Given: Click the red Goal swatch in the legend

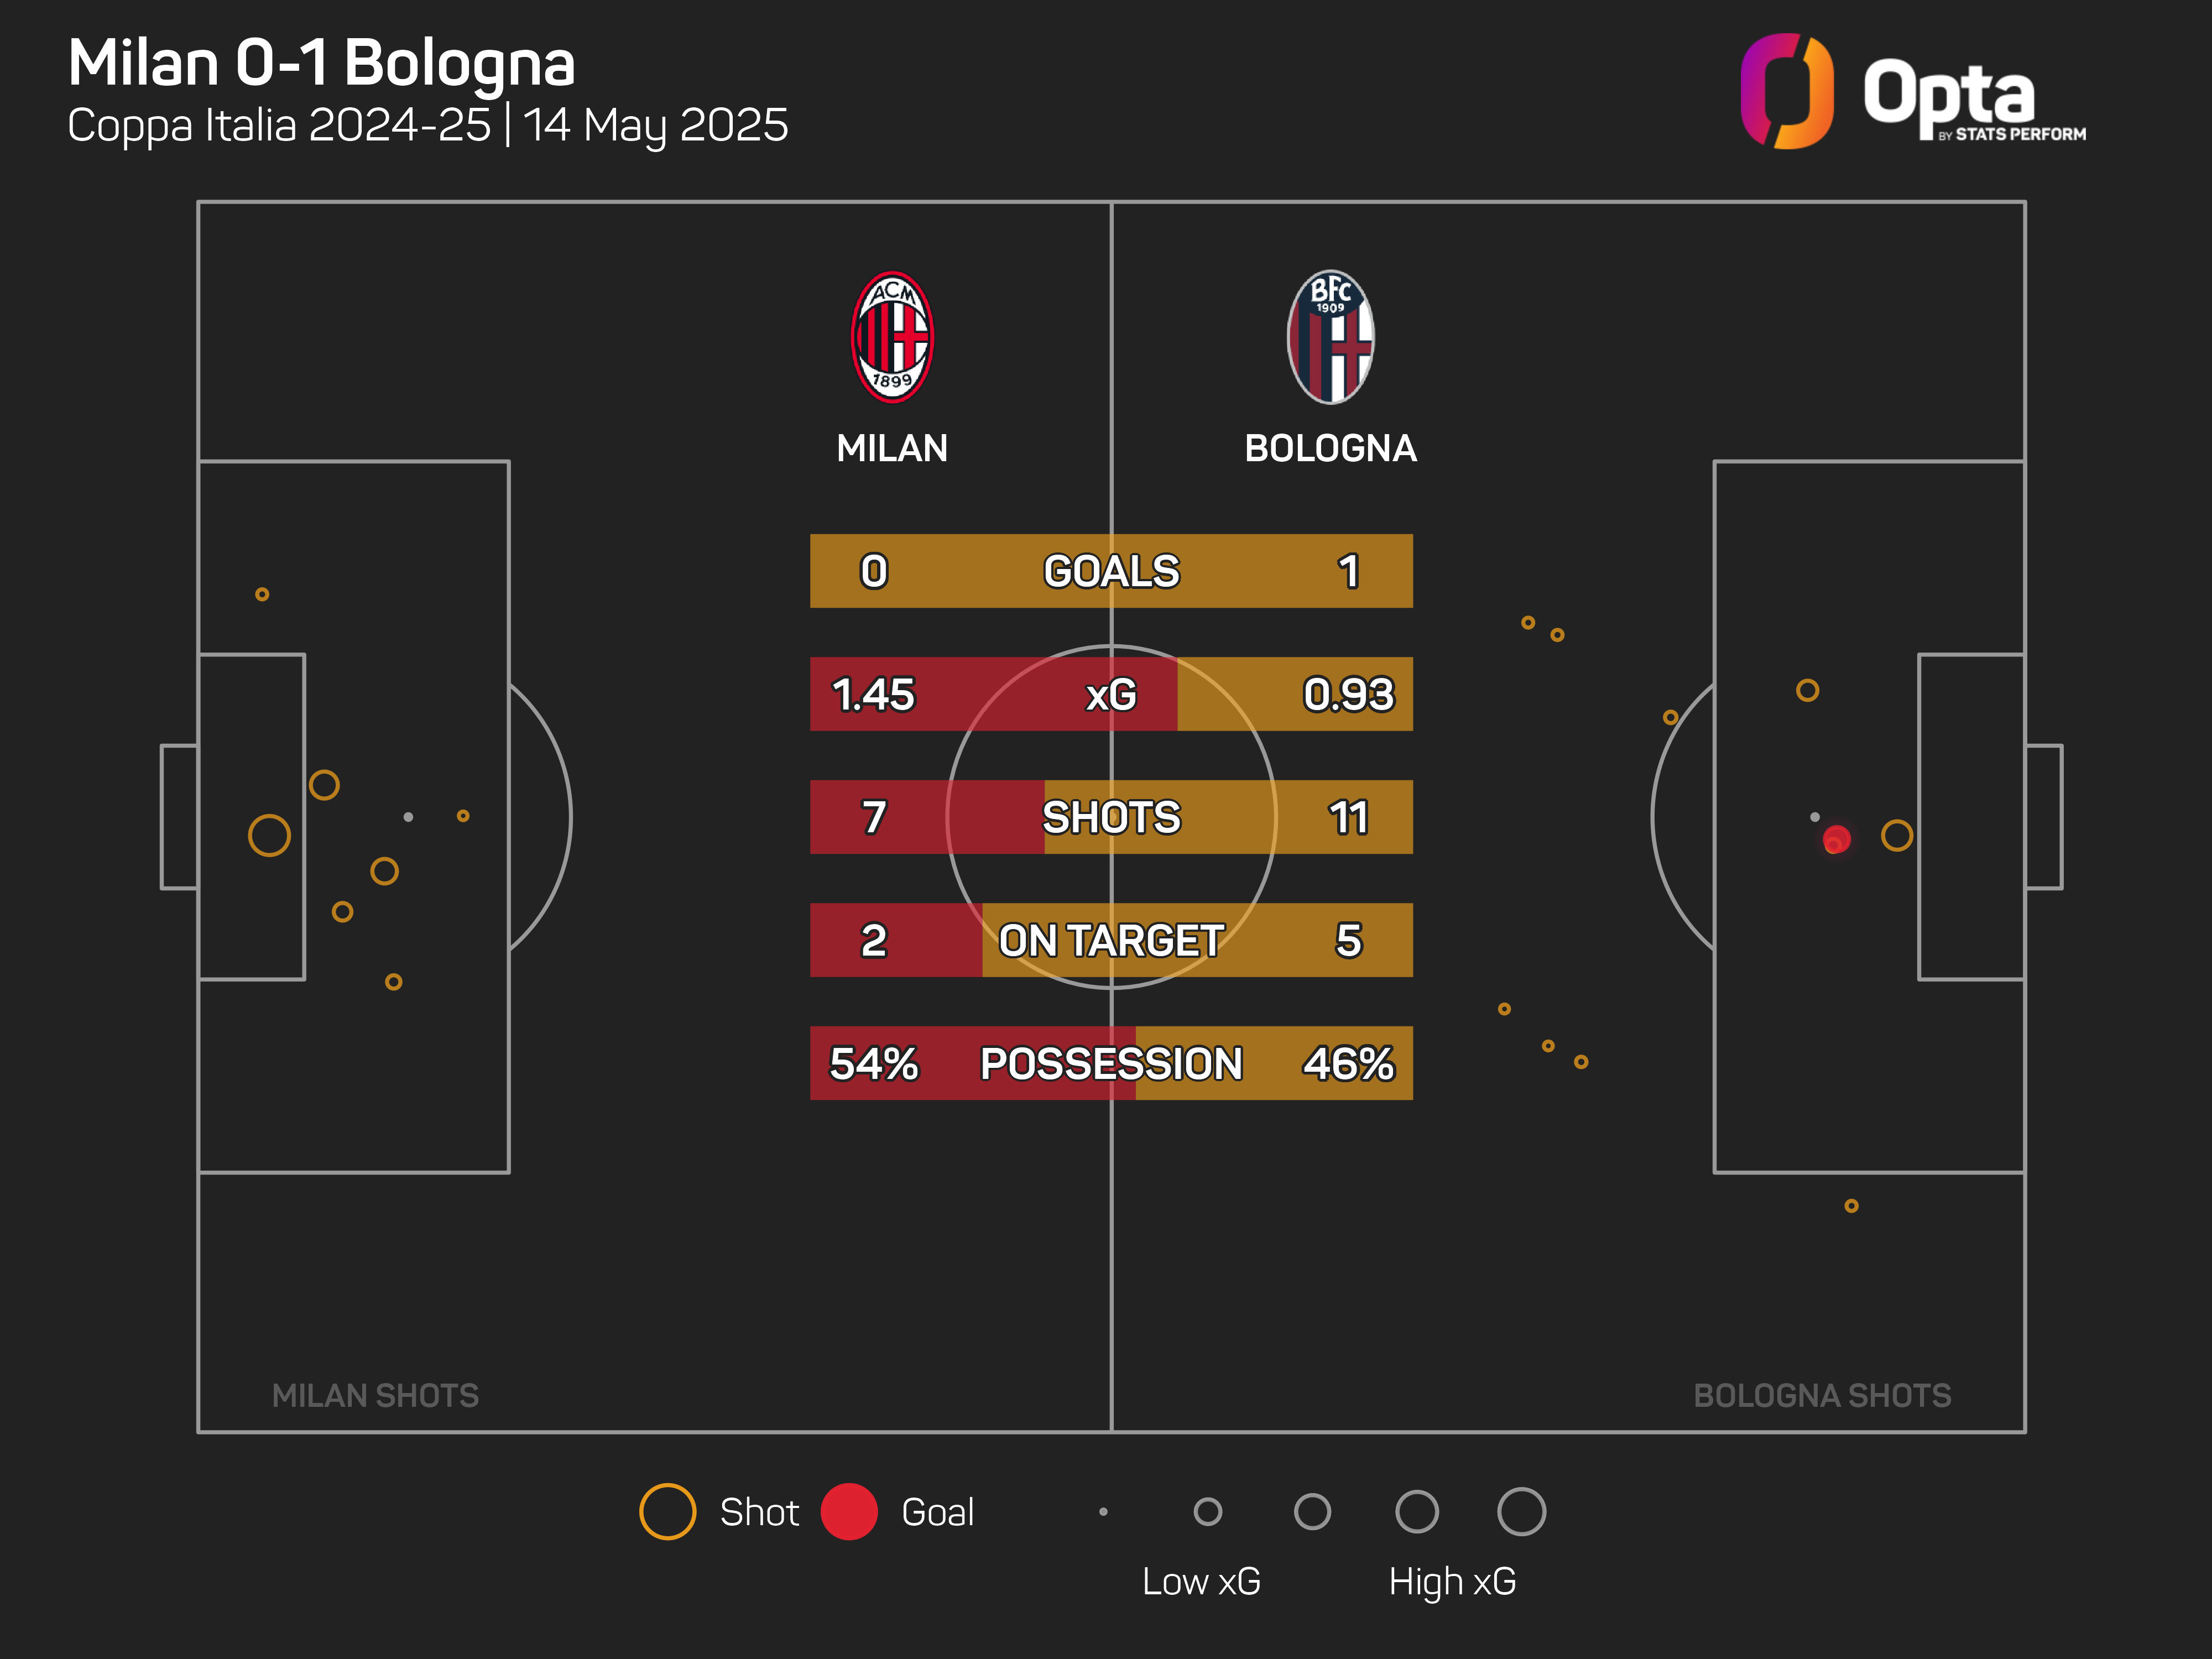Looking at the screenshot, I should point(849,1511).
